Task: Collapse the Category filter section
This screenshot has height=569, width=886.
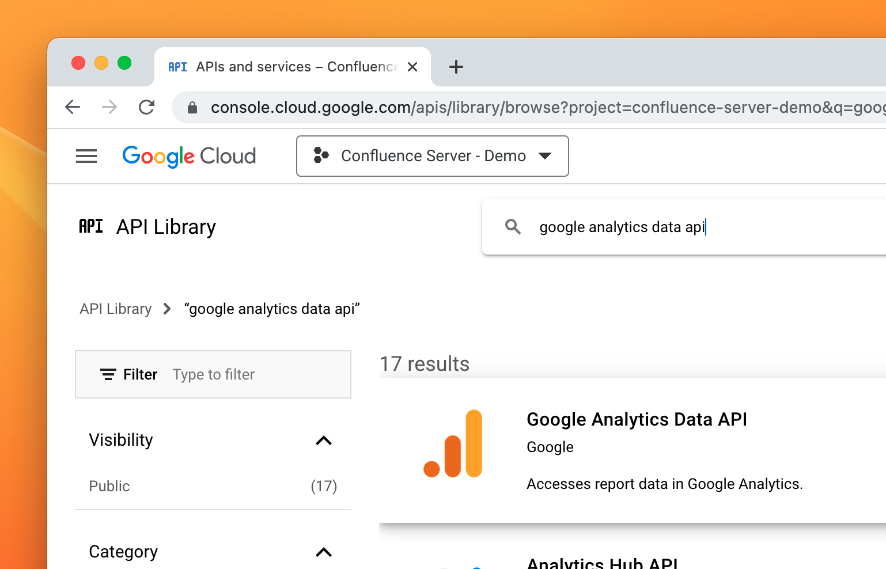Action: pyautogui.click(x=324, y=552)
